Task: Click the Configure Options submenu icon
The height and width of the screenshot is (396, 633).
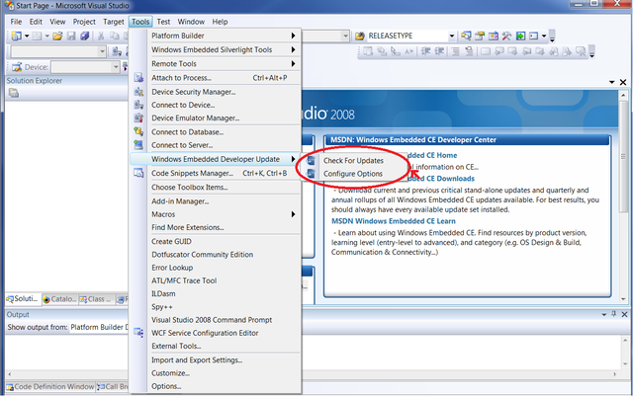Action: [311, 174]
